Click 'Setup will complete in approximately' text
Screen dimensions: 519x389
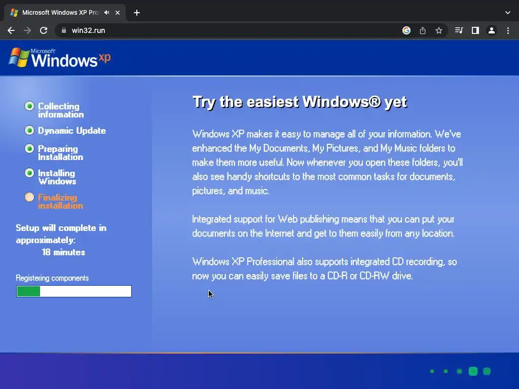point(61,234)
